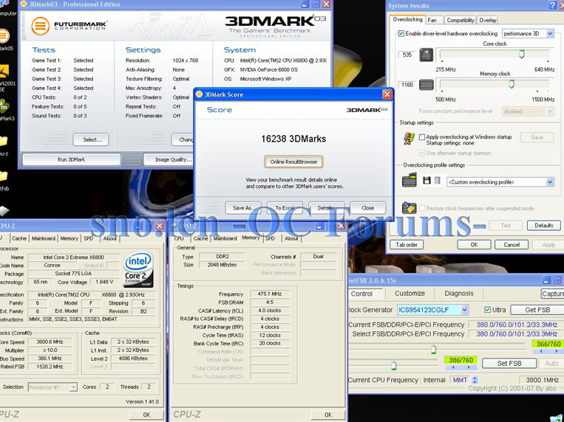Open Force constant performance level dropdown
This screenshot has width=564, height=422.
(550, 111)
